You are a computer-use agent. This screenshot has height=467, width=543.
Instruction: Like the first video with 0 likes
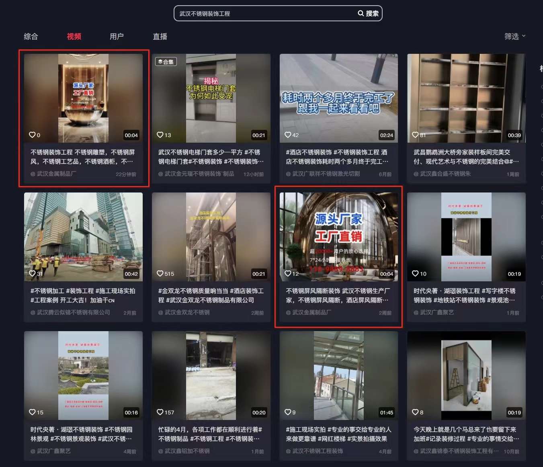[32, 135]
